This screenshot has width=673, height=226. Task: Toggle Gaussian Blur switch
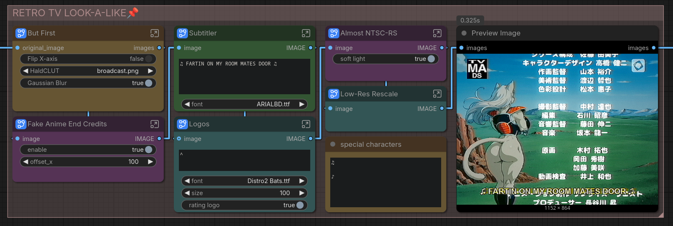[149, 83]
